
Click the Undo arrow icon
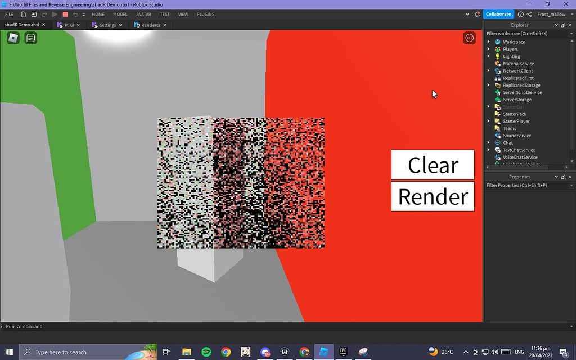pyautogui.click(x=75, y=14)
